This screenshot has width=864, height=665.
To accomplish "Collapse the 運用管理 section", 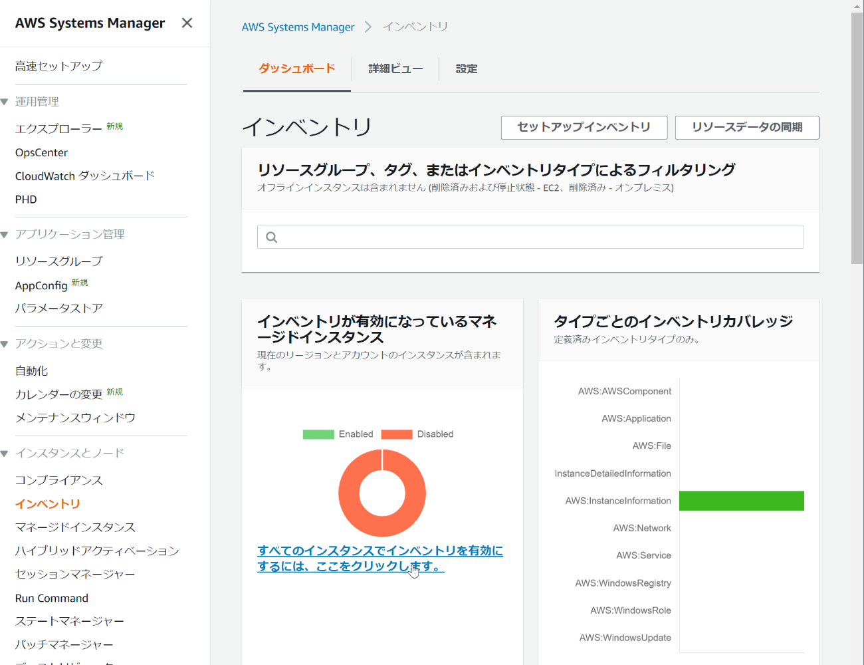I will click(5, 102).
